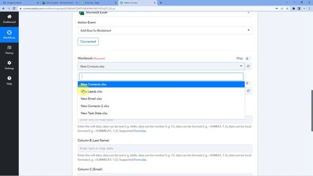Image resolution: width=313 pixels, height=176 pixels.
Task: Switch to the Google Contacts browser tab
Action: pos(20,3)
